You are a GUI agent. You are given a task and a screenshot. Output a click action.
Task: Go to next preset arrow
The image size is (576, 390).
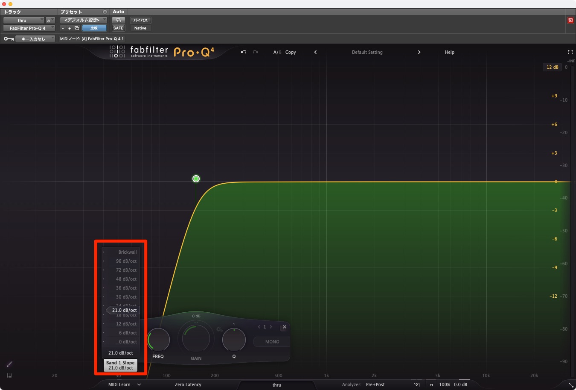(x=419, y=52)
